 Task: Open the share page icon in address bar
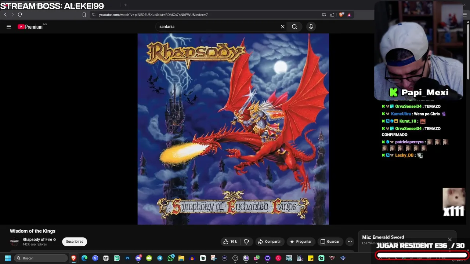coord(332,15)
